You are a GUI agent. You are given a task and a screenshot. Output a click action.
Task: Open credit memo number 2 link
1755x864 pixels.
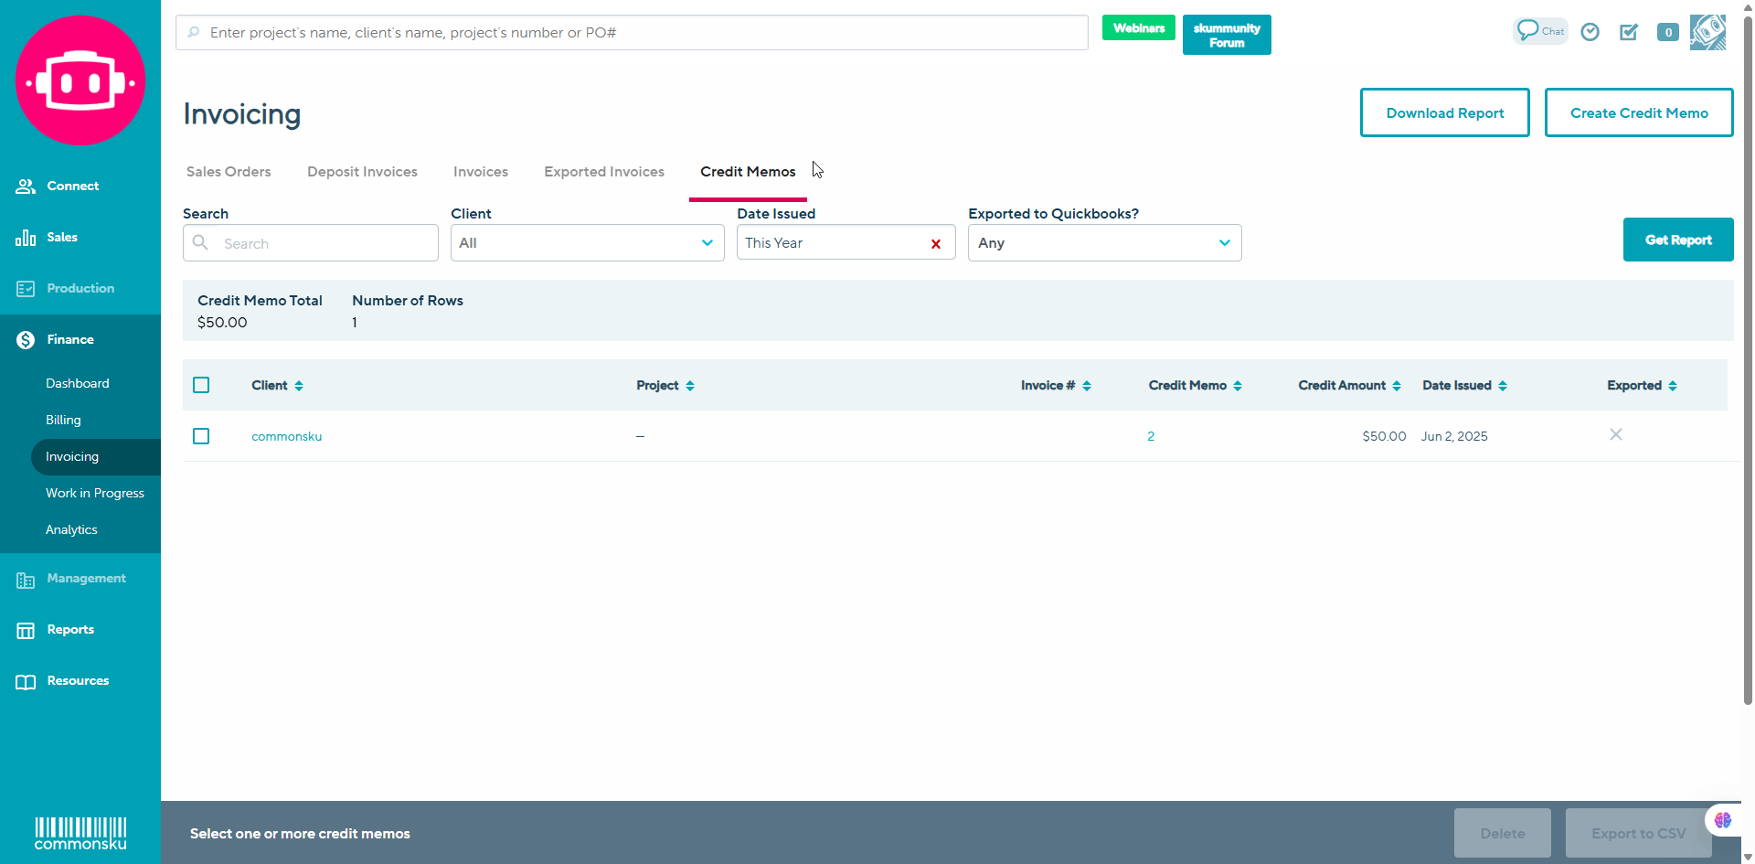point(1151,436)
